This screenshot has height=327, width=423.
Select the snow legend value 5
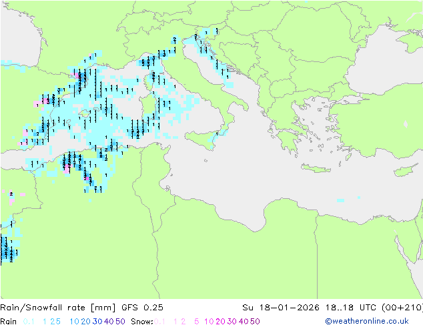pos(196,322)
